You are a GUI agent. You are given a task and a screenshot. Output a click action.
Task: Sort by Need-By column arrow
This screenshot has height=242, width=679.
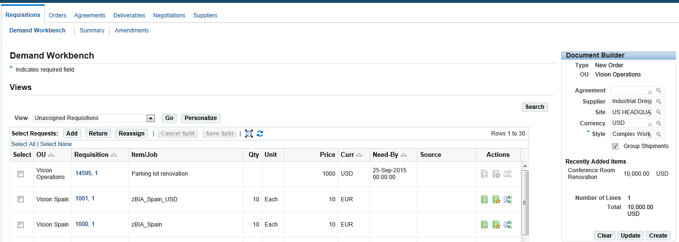pyautogui.click(x=403, y=155)
